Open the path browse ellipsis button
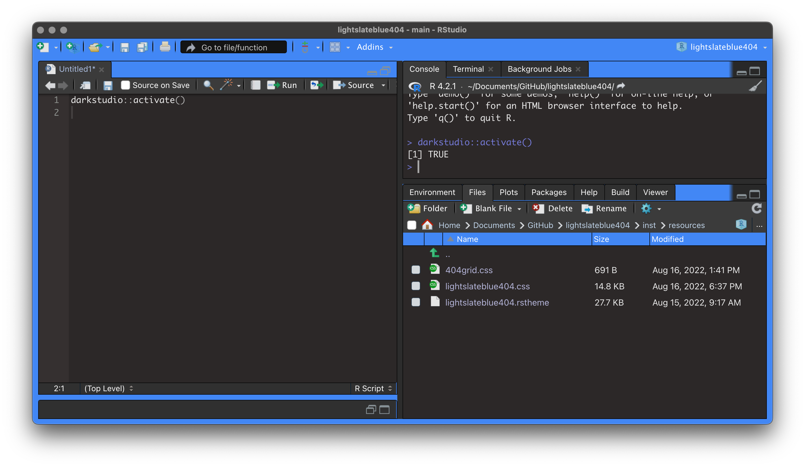Viewport: 805px width, 467px height. tap(759, 226)
